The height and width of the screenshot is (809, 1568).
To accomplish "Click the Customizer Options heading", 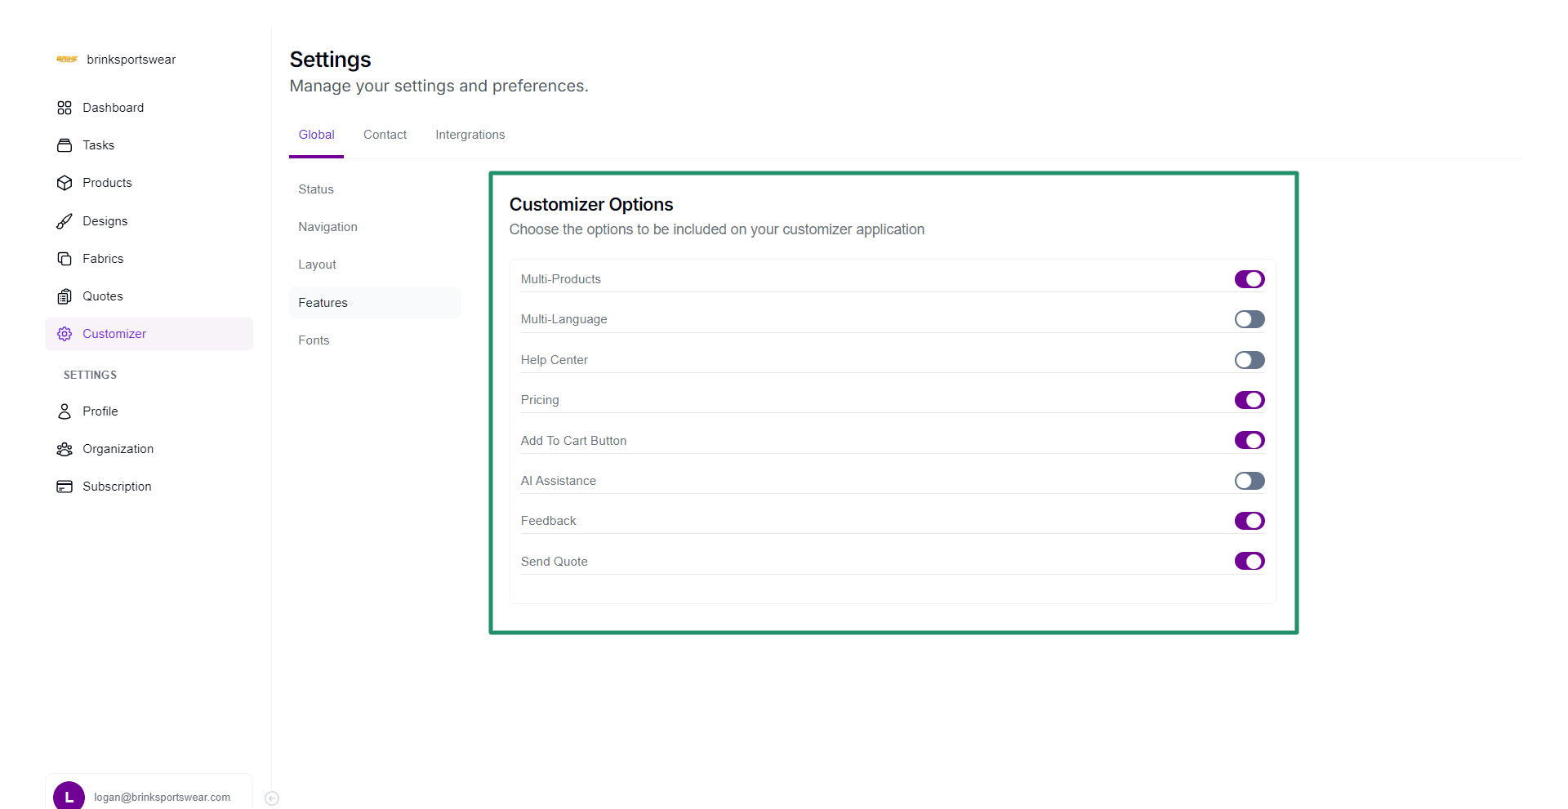I will (x=591, y=205).
